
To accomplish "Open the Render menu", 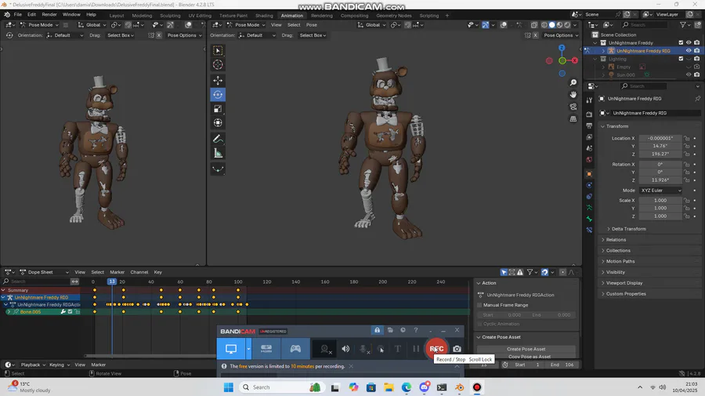I will tap(49, 14).
